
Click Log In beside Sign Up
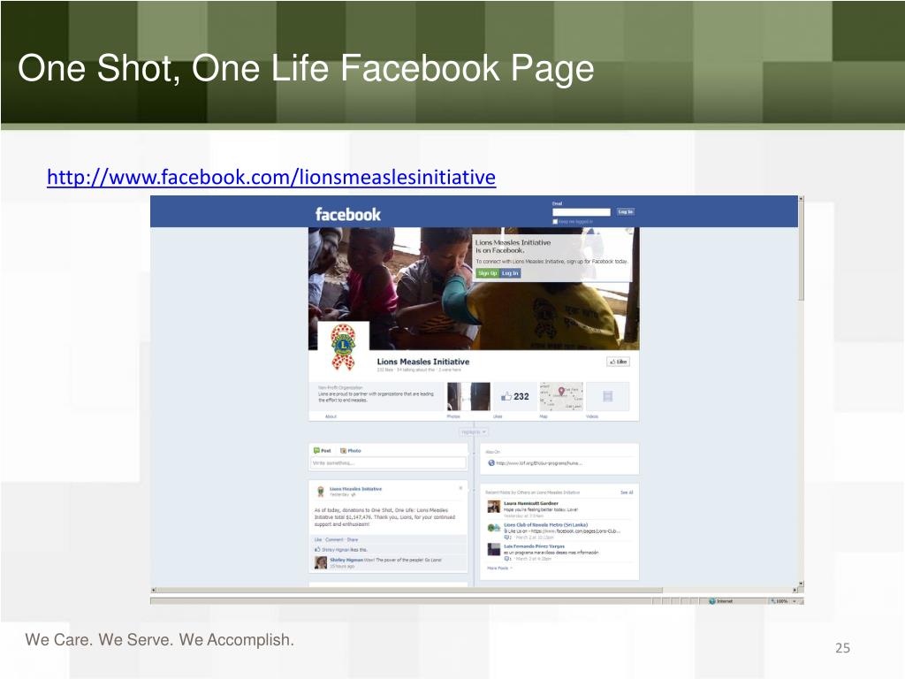coord(510,273)
